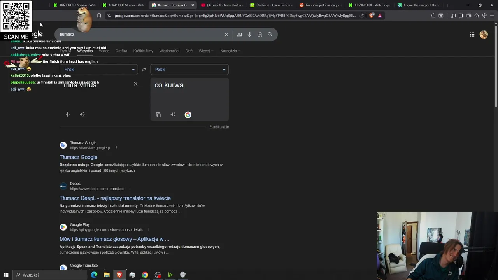Switch to the Grafika search tab

pos(121,51)
